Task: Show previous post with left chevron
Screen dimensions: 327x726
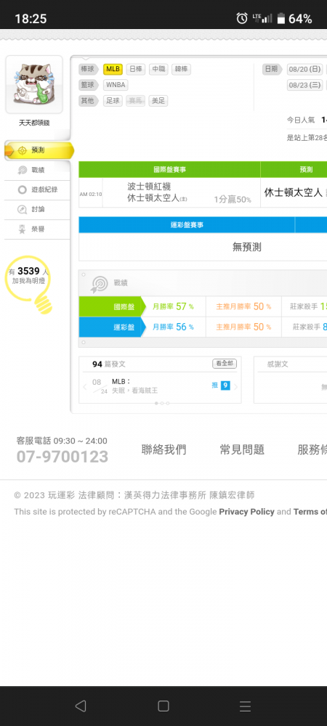Action: [x=85, y=387]
